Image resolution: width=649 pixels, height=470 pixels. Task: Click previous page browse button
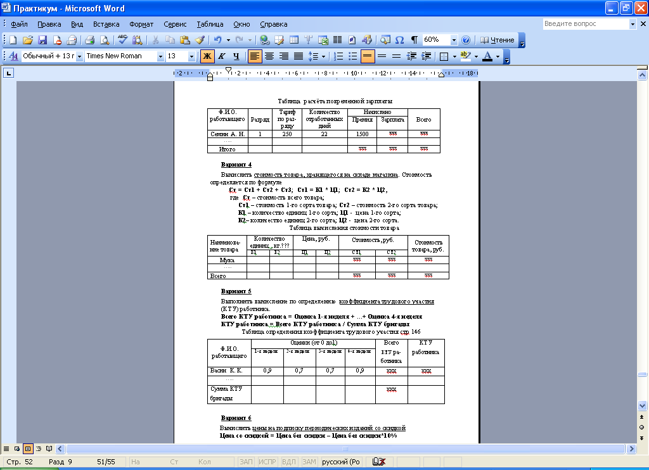point(642,417)
